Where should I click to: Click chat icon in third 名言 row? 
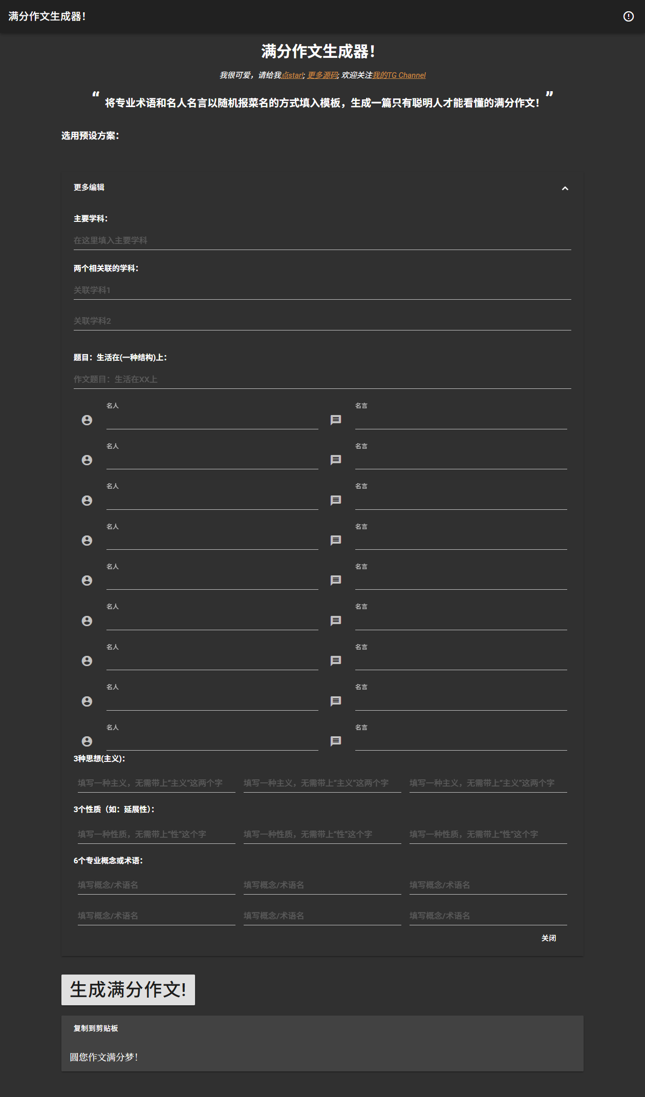[336, 500]
